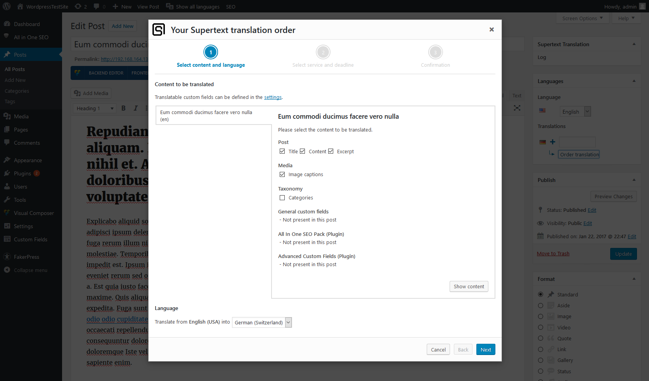Click the Add Media button

point(91,93)
